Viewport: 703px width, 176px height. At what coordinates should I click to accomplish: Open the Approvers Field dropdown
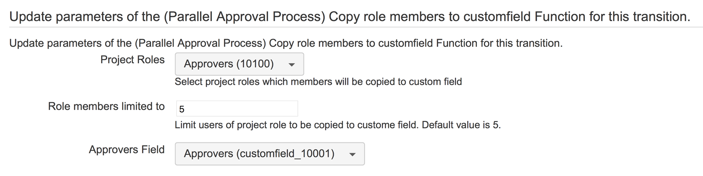269,154
